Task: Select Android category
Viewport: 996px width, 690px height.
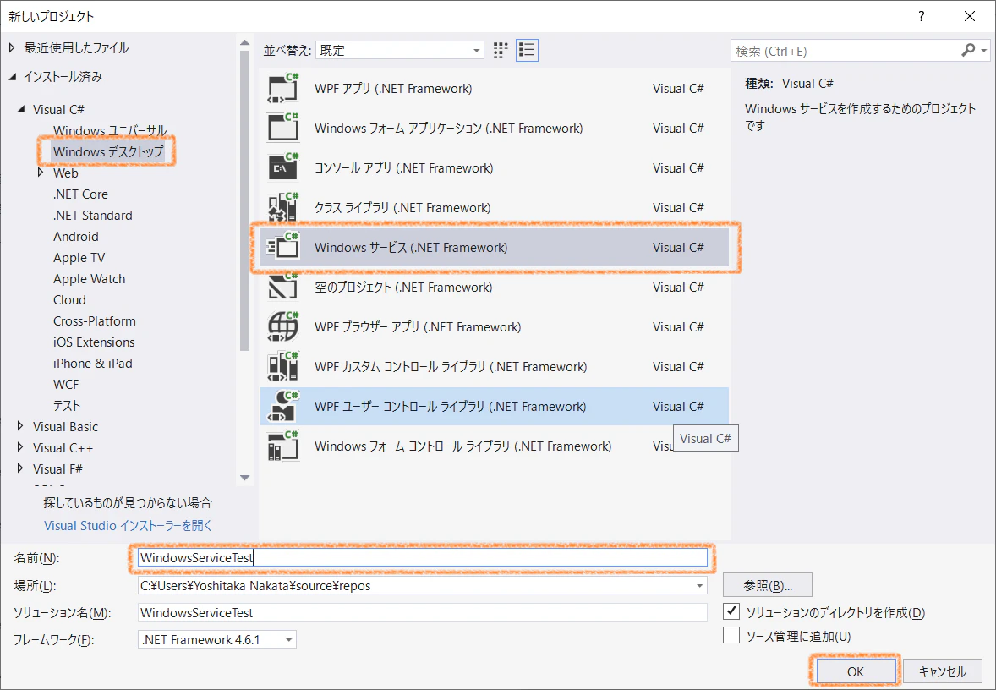Action: [75, 237]
